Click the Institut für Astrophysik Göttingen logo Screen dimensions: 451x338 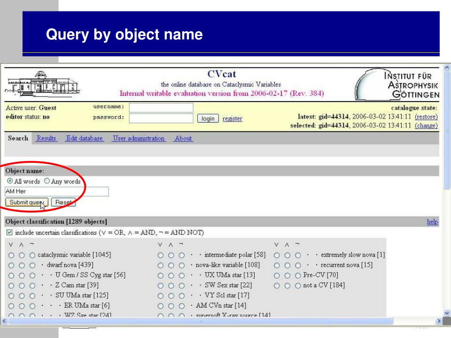point(397,84)
